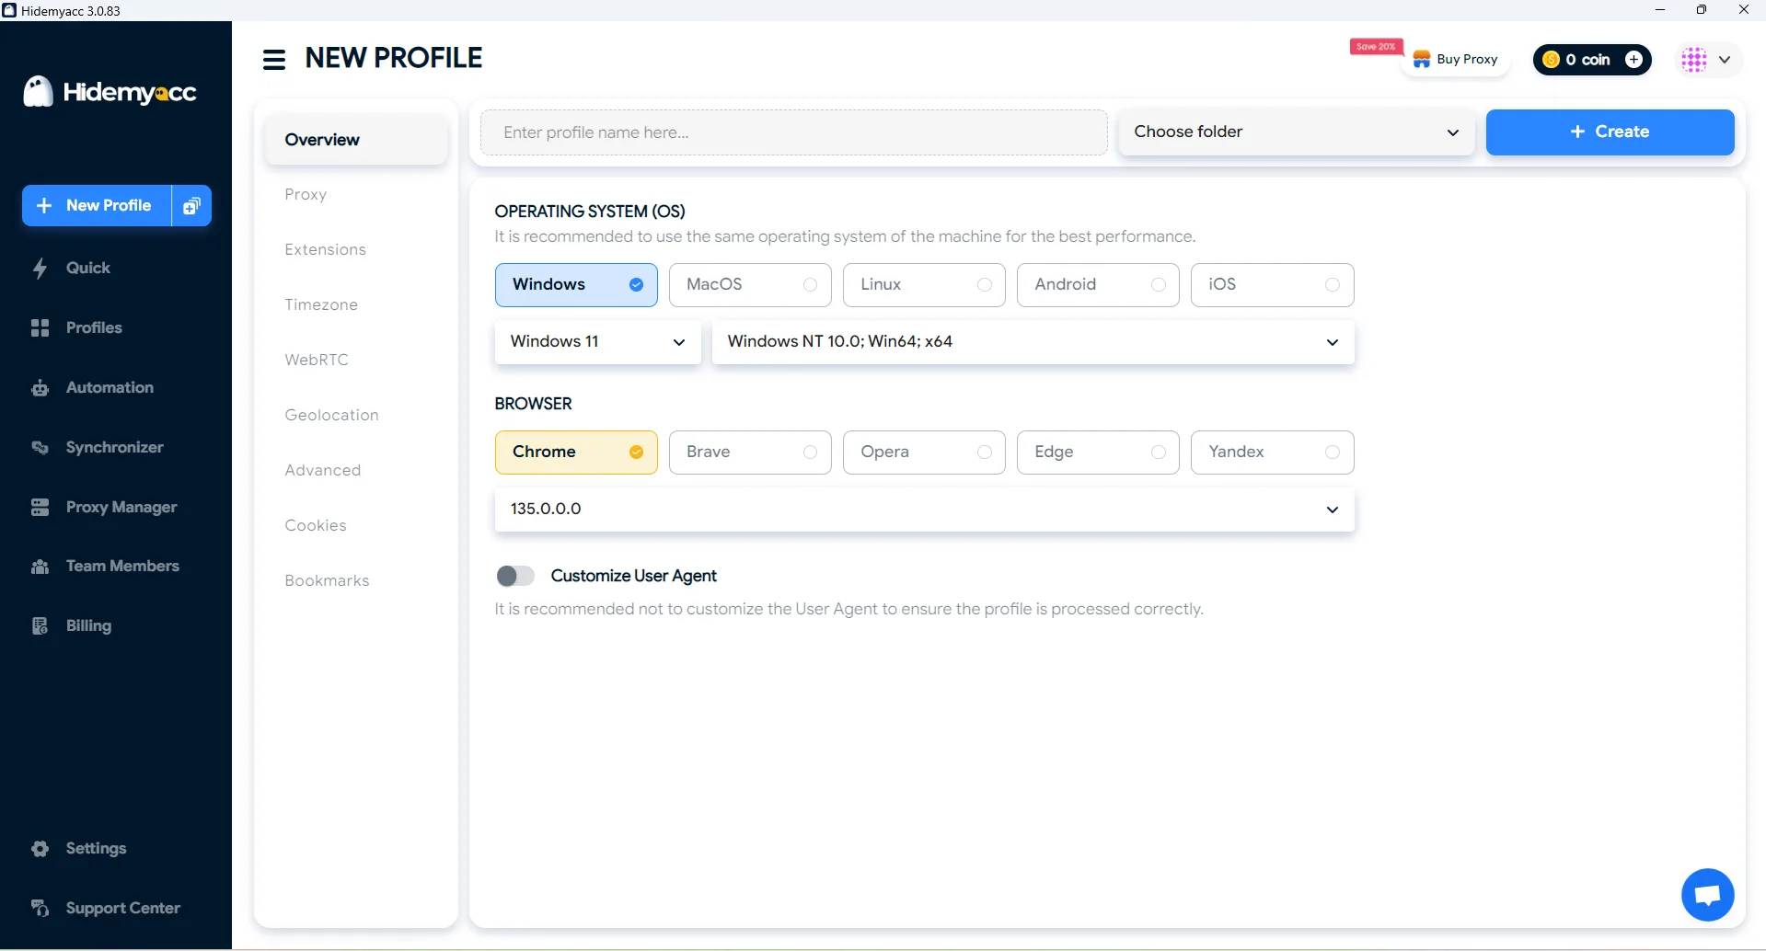Click the Create button
1766x951 pixels.
pos(1610,132)
